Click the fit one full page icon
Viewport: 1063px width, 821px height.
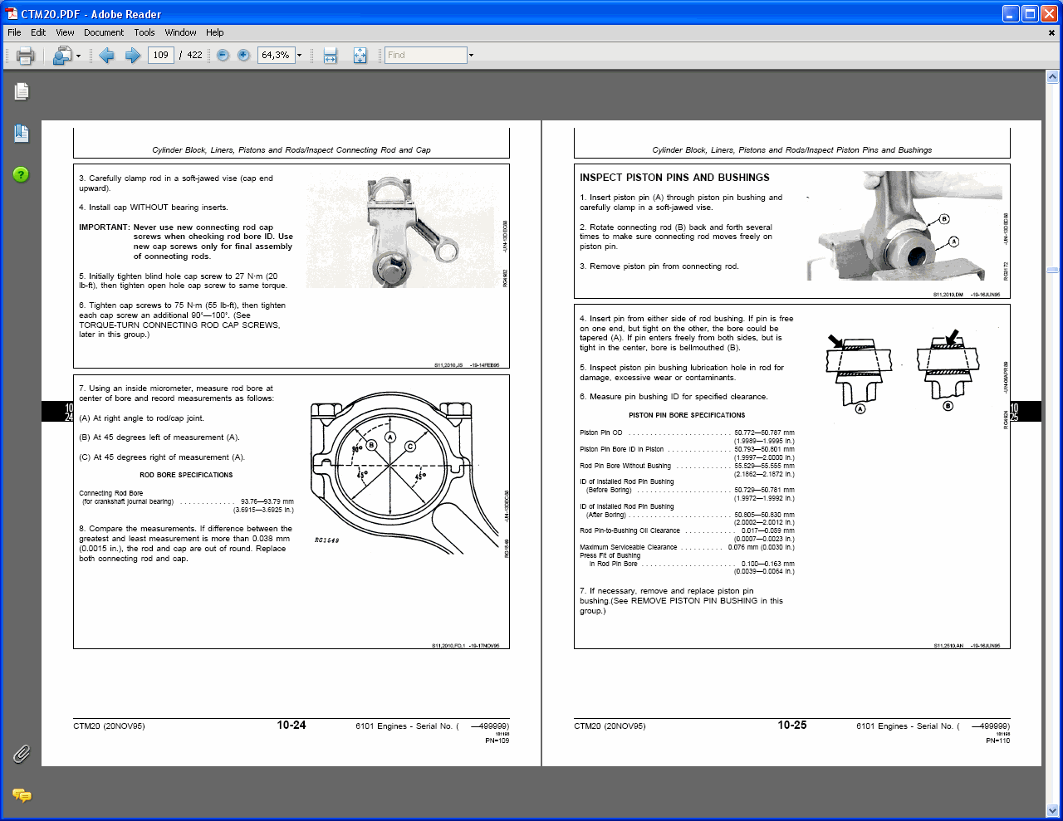pos(360,56)
